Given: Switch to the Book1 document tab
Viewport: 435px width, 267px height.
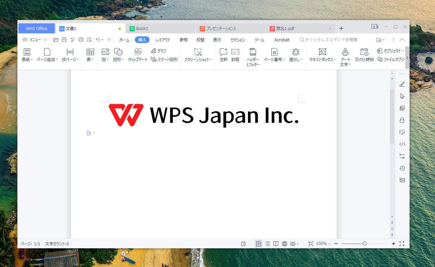Looking at the screenshot, I should (x=161, y=29).
